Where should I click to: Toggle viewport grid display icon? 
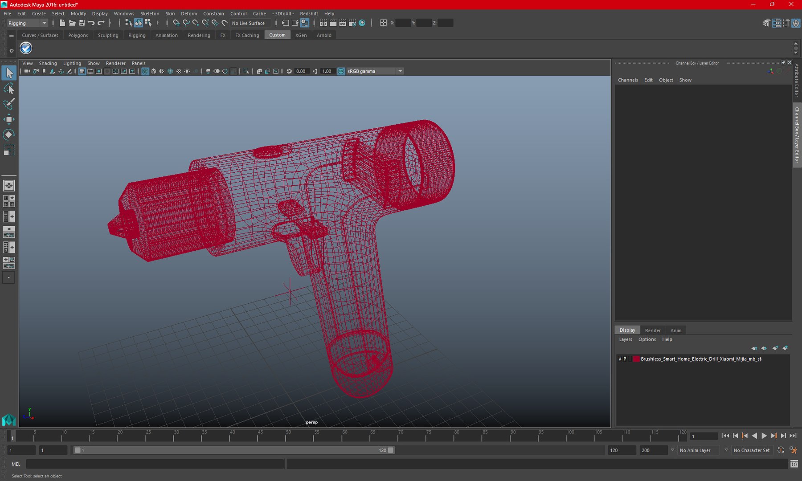pos(82,71)
